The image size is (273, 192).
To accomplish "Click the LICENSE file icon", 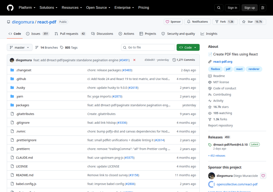I will (12, 166).
